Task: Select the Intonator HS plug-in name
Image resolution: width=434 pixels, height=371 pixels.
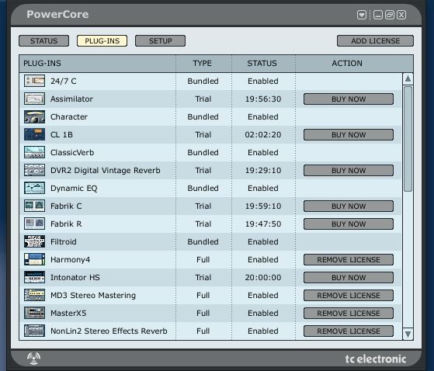Action: click(x=75, y=278)
